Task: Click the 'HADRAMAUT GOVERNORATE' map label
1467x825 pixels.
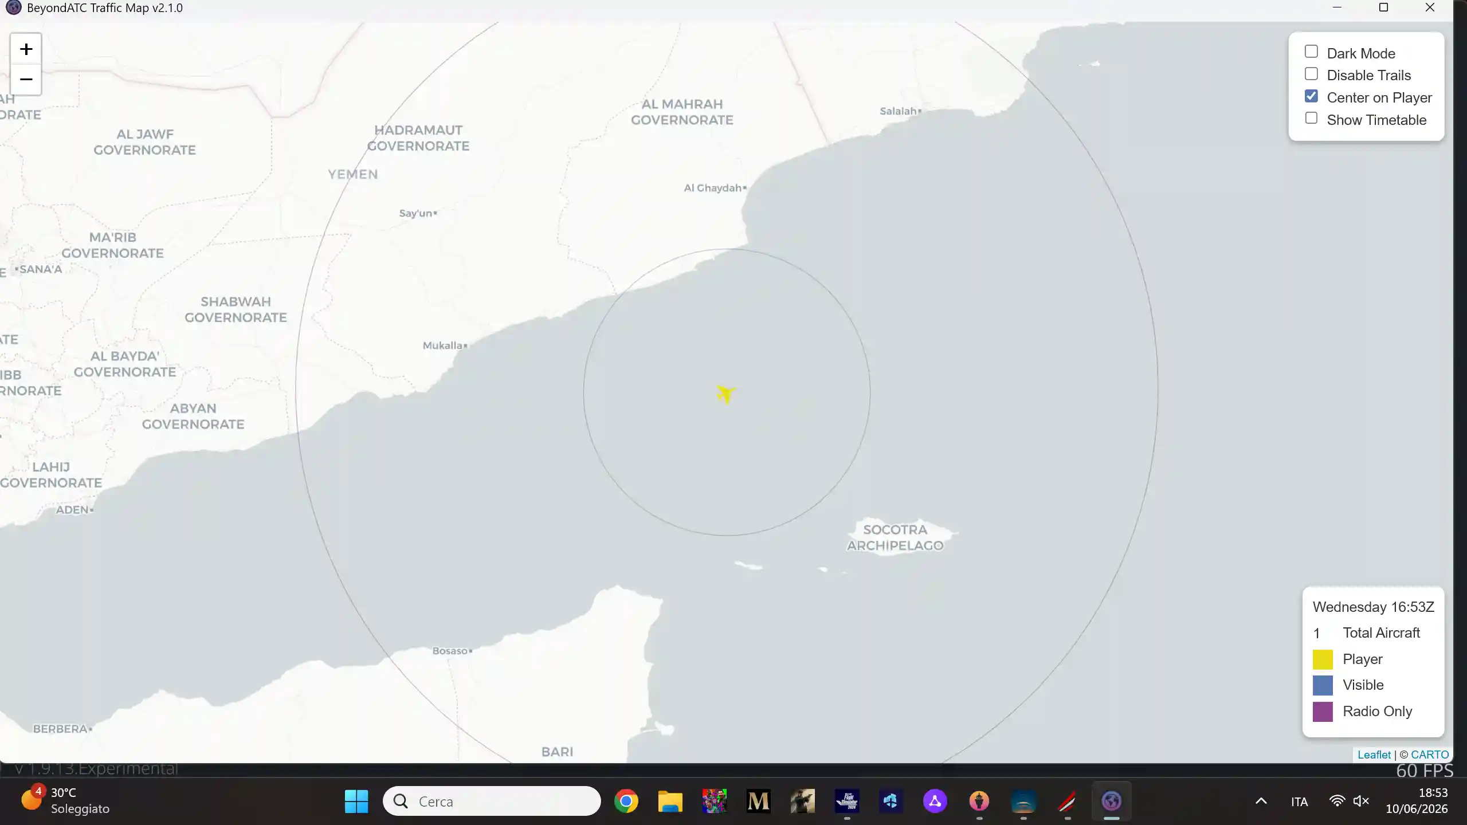Action: tap(418, 138)
